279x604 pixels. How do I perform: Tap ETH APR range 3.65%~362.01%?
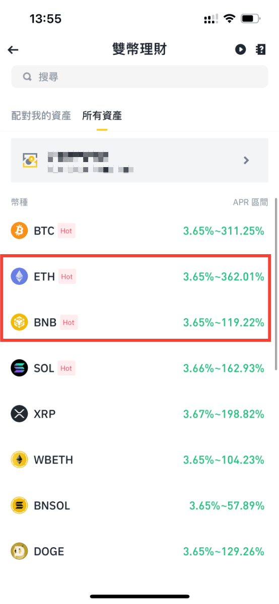pos(224,276)
